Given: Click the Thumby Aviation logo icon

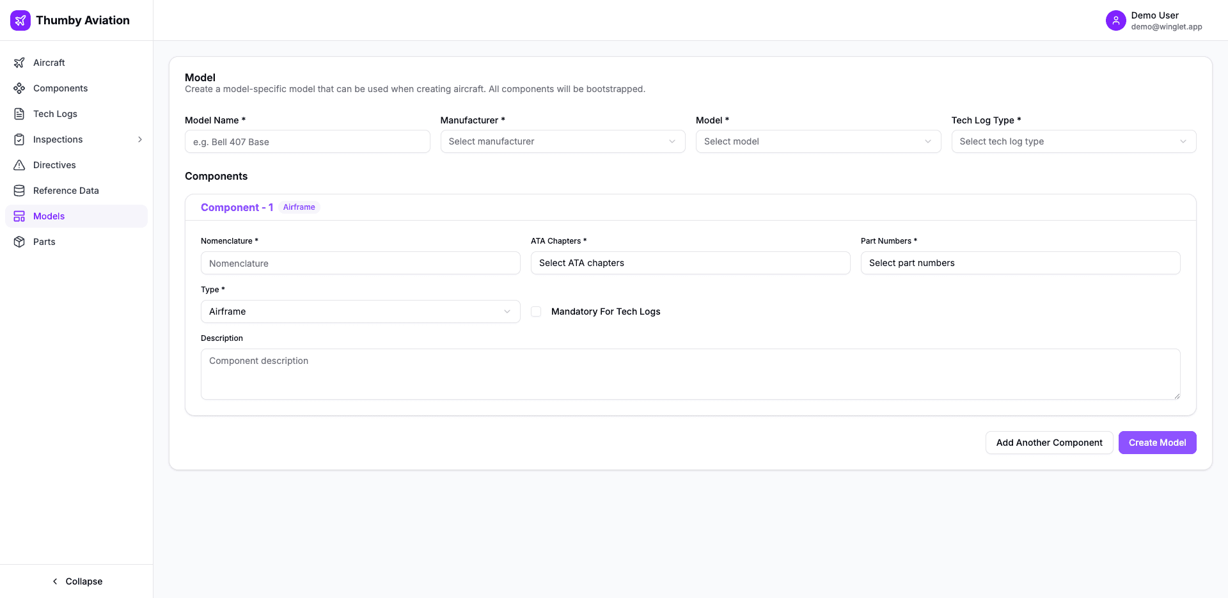Looking at the screenshot, I should (x=20, y=20).
